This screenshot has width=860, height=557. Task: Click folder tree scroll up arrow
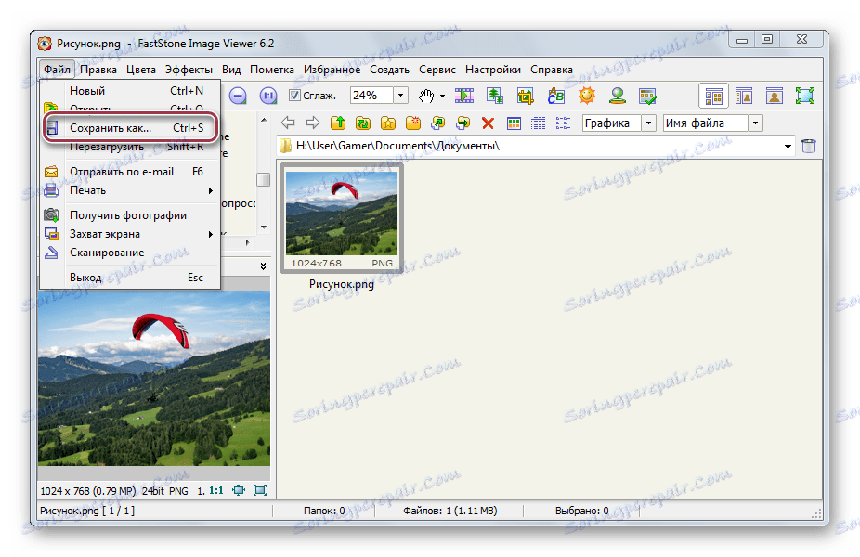[264, 120]
